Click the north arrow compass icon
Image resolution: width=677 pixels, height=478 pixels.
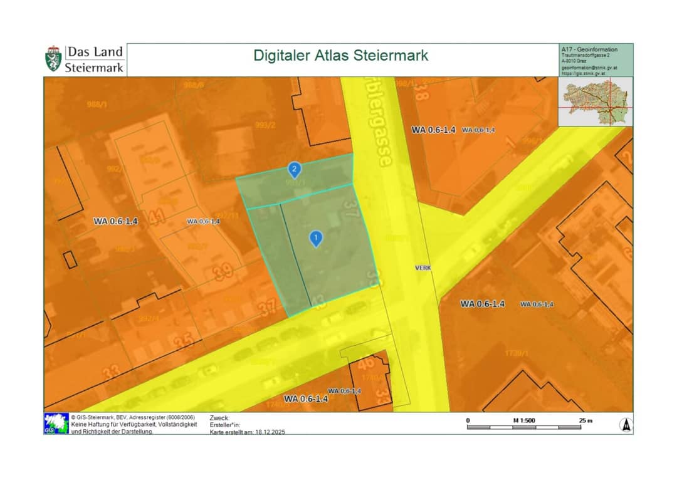[626, 425]
